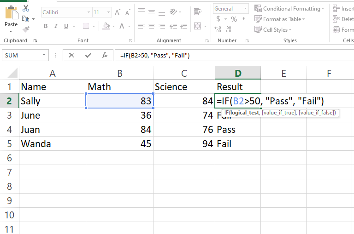Image resolution: width=354 pixels, height=234 pixels.
Task: Click the Insert Function fx icon
Action: click(x=105, y=55)
